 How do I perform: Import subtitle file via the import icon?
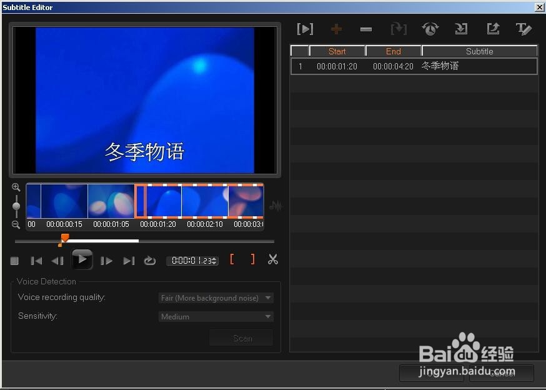click(x=461, y=29)
